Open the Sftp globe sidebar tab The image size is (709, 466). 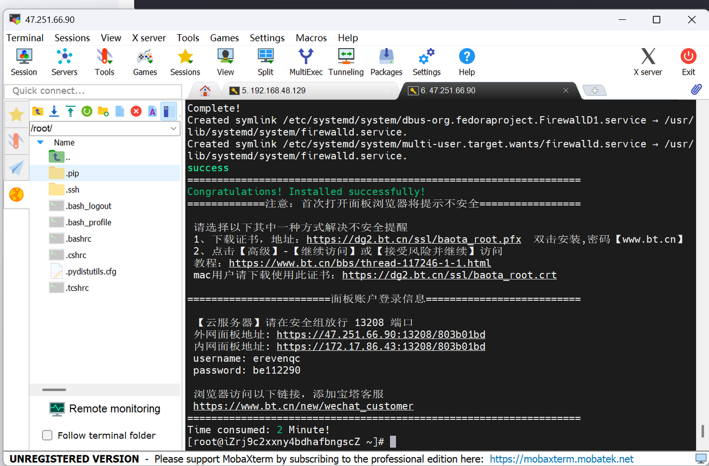[17, 195]
